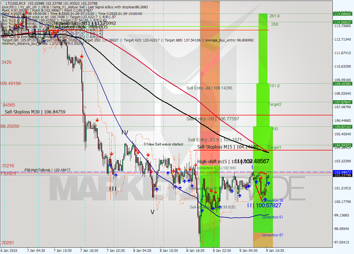This screenshot has height=254, width=354.
Task: Click the 109.30382 green price tag
Action: coord(343,84)
